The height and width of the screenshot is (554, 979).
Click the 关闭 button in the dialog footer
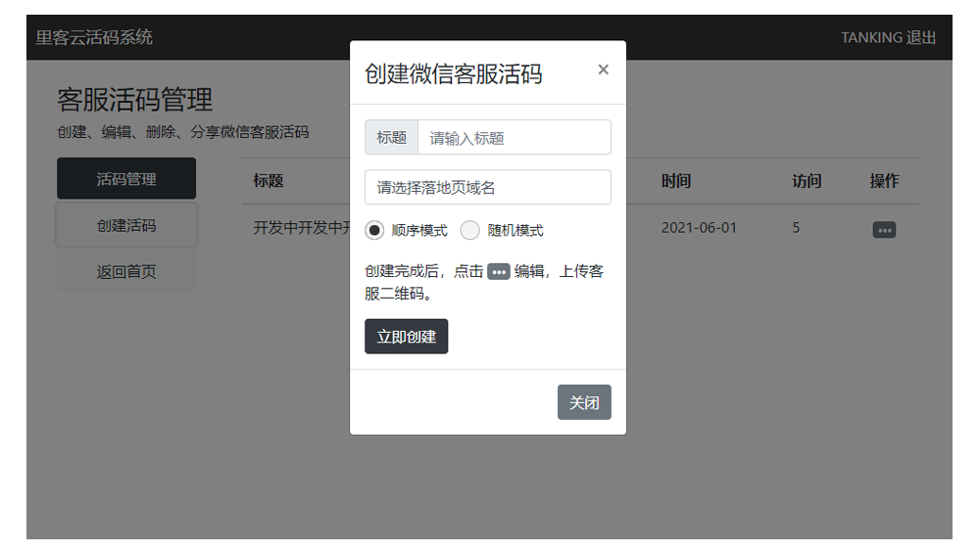pyautogui.click(x=584, y=402)
